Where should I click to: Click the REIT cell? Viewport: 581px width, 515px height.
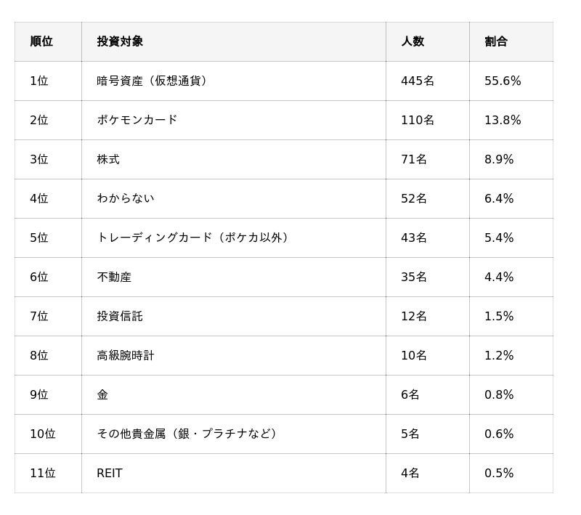click(x=110, y=473)
